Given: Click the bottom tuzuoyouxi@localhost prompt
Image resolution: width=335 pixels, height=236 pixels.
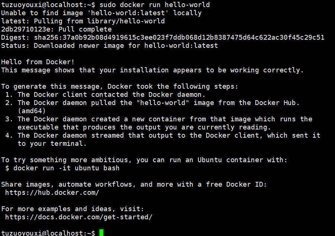Looking at the screenshot, I should click(x=48, y=233).
